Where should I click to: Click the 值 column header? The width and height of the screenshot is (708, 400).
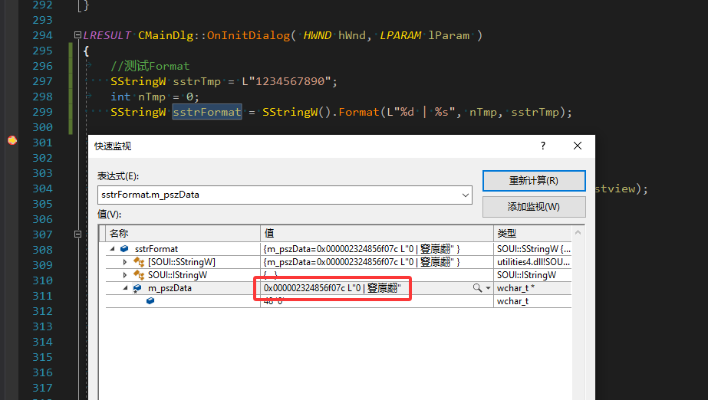377,233
